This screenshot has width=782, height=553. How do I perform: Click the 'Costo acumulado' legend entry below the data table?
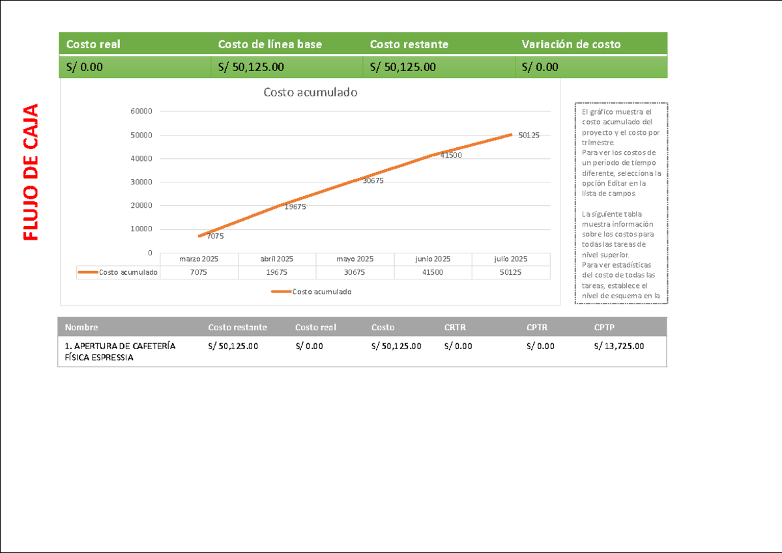311,292
